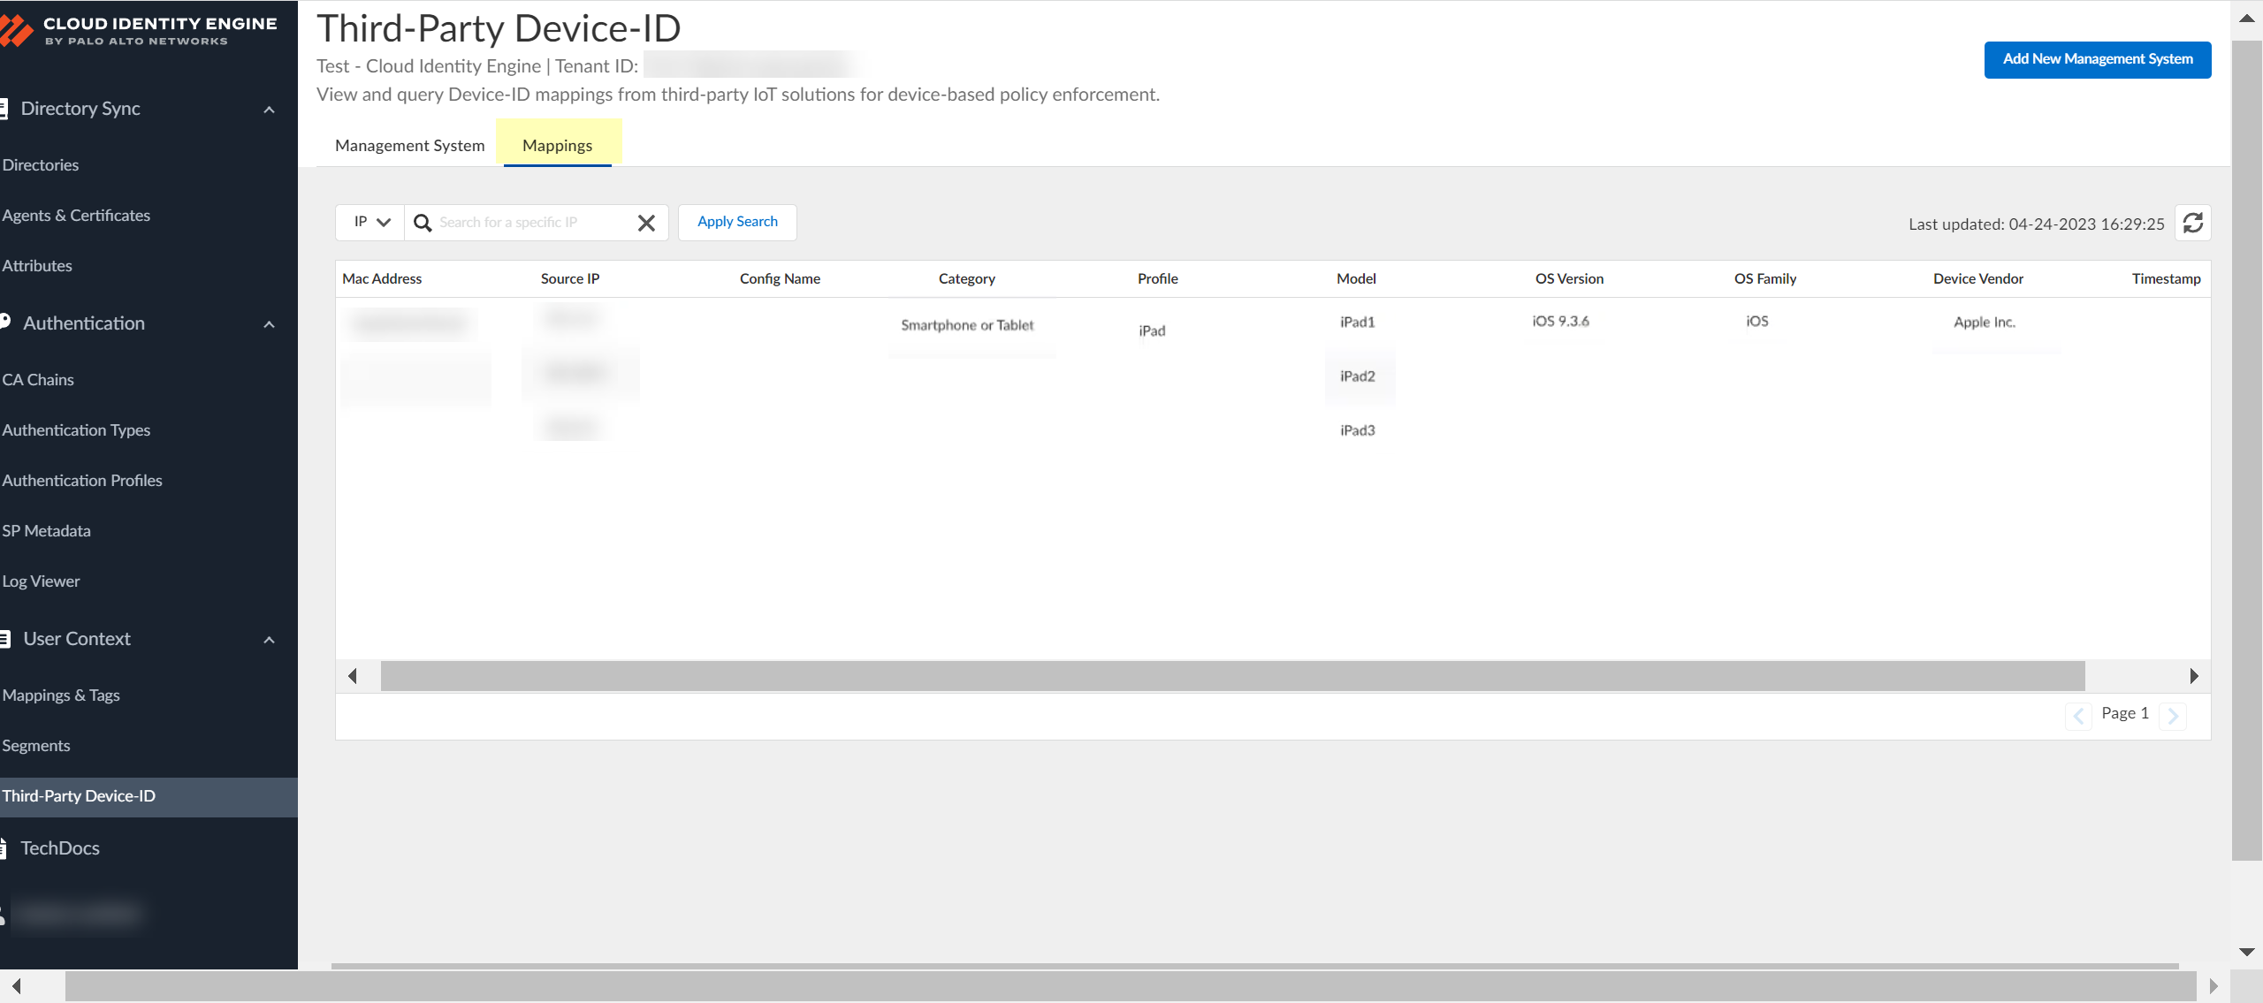Open Authentication Profiles in sidebar
Viewport: 2263px width, 1003px height.
click(82, 481)
